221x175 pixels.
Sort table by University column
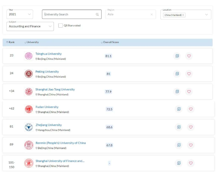(31, 42)
